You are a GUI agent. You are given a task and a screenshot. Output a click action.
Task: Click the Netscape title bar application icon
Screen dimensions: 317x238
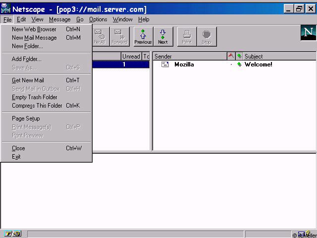5,9
